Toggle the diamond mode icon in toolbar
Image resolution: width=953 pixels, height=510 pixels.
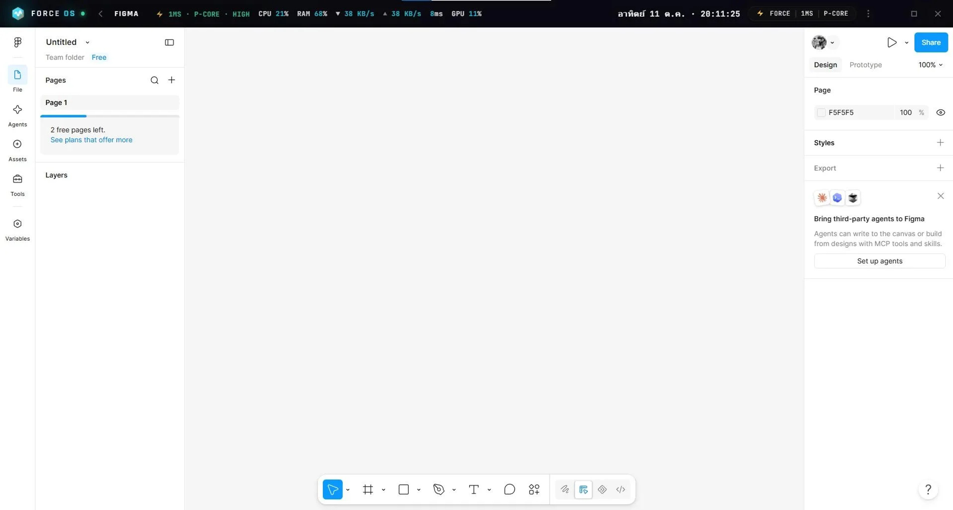[602, 489]
